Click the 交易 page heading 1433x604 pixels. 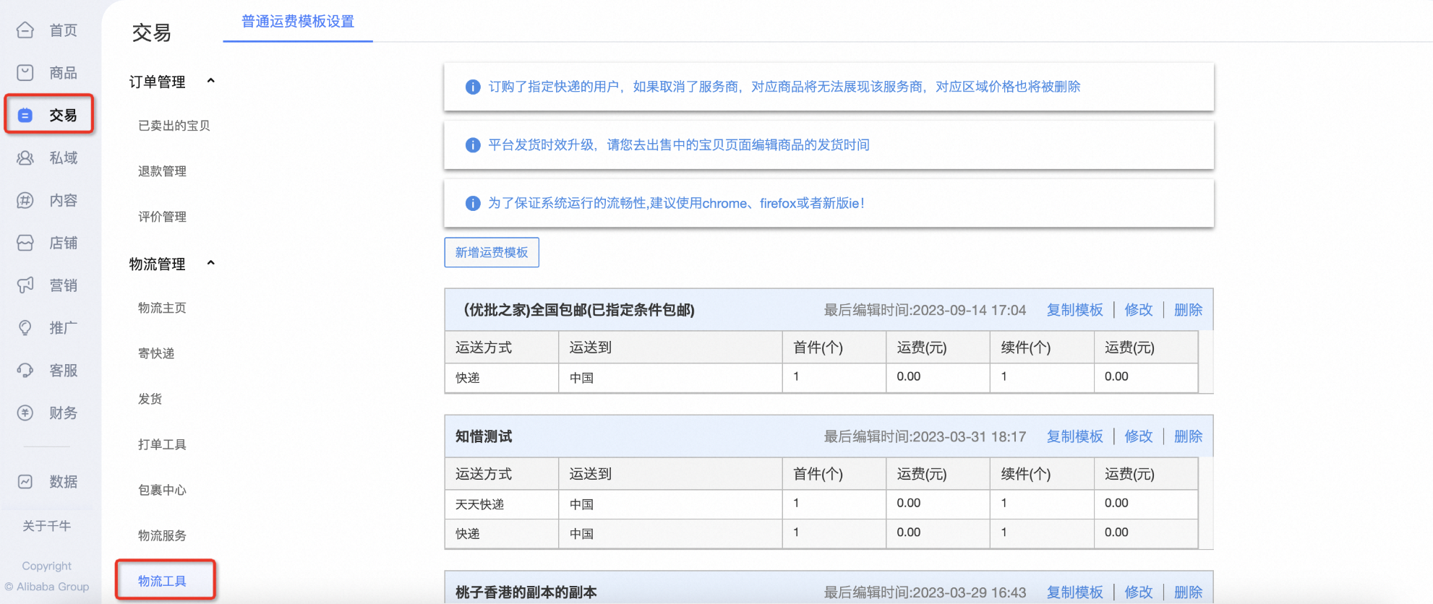pos(152,33)
